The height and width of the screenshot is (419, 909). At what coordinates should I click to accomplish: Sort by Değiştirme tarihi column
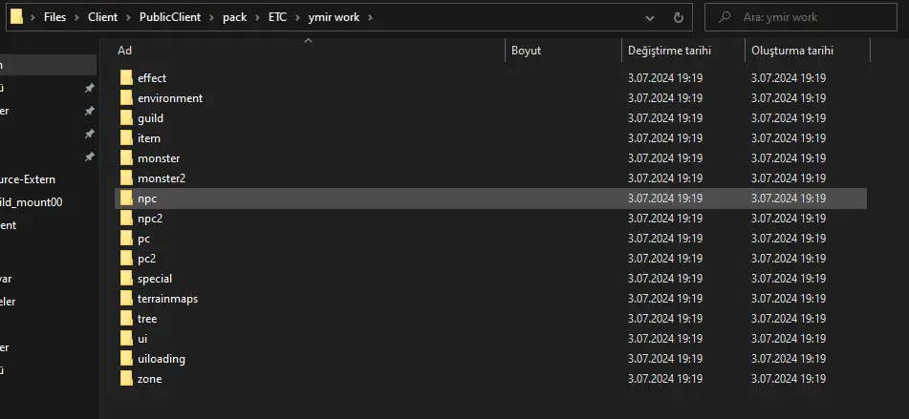pos(669,51)
